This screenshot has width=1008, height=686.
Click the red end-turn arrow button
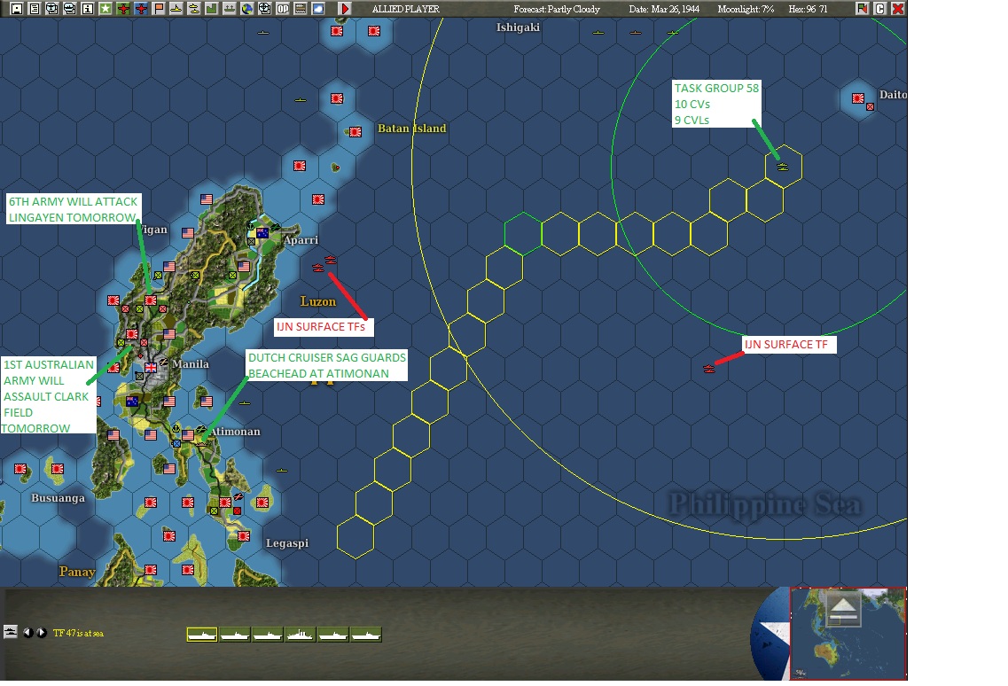345,8
